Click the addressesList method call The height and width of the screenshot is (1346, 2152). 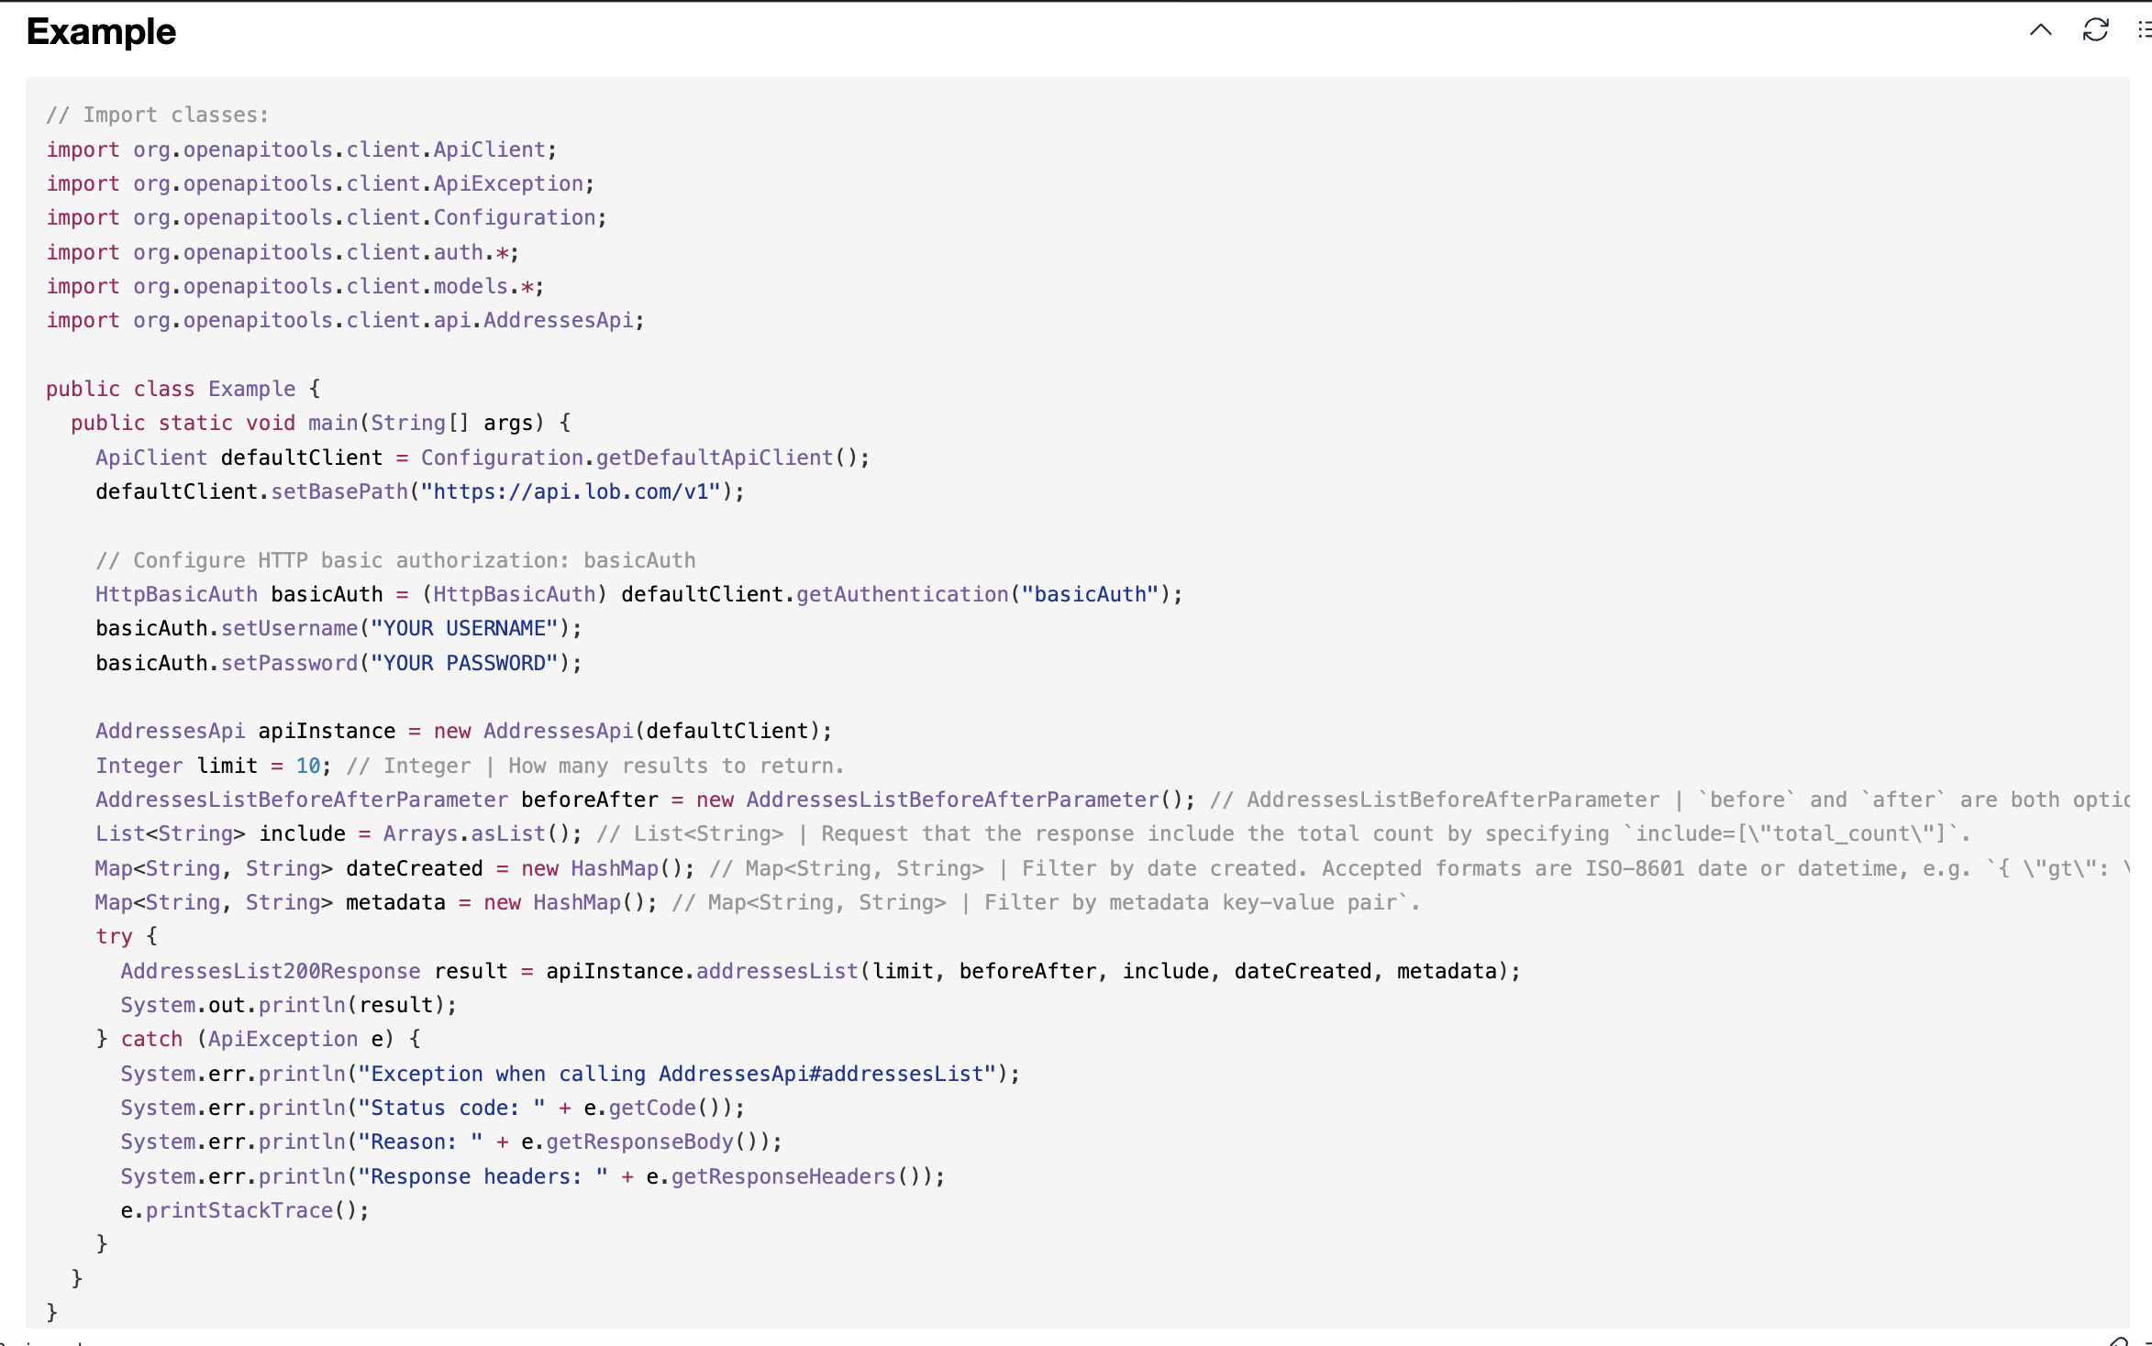[777, 971]
